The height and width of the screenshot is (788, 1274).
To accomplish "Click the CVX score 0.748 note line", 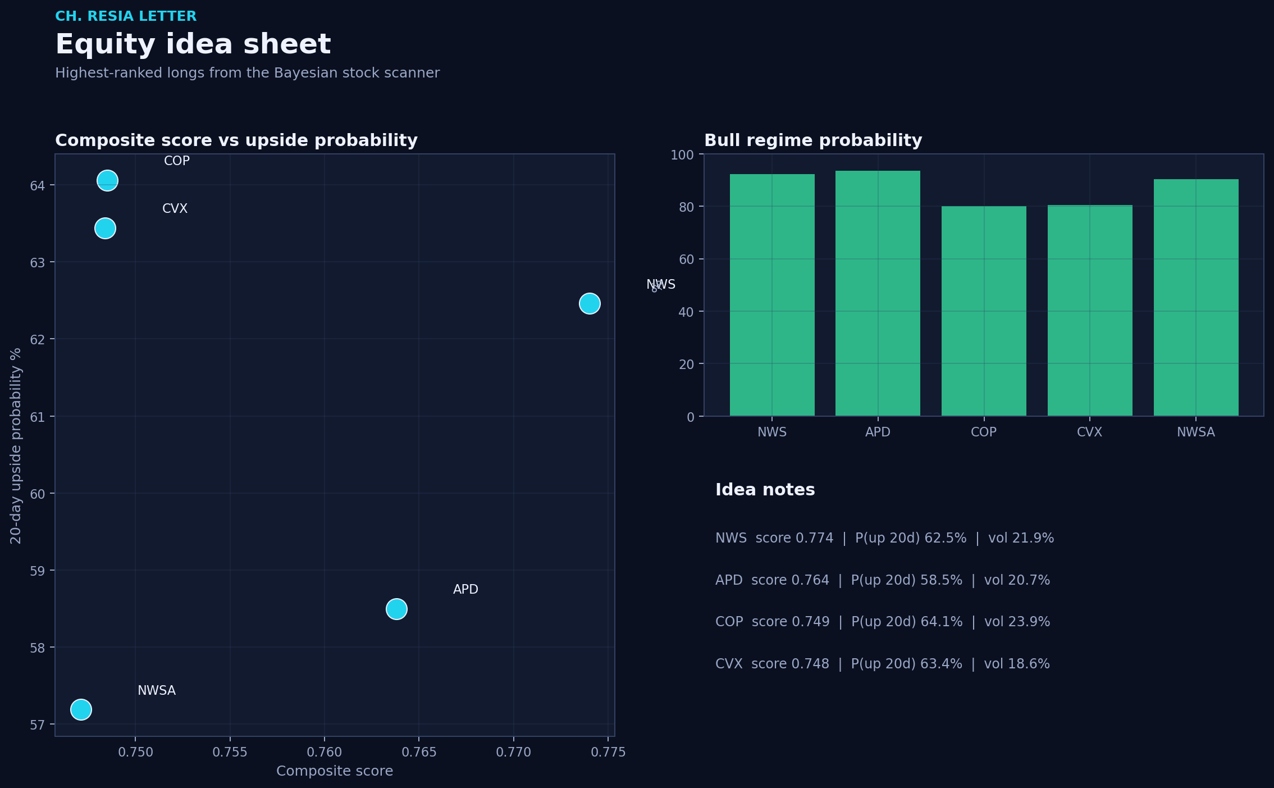I will click(x=883, y=664).
